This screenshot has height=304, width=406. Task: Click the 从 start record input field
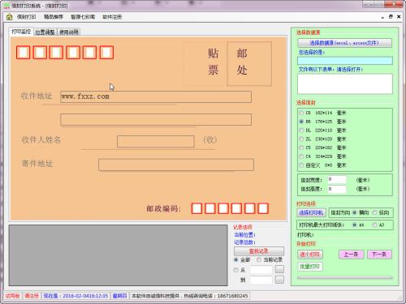[x=261, y=270]
